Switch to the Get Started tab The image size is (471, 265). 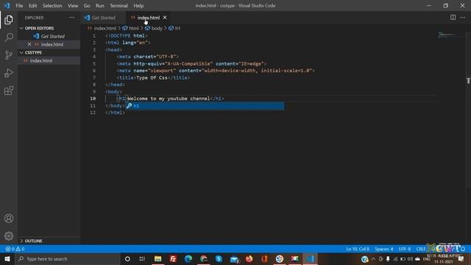[x=104, y=18]
